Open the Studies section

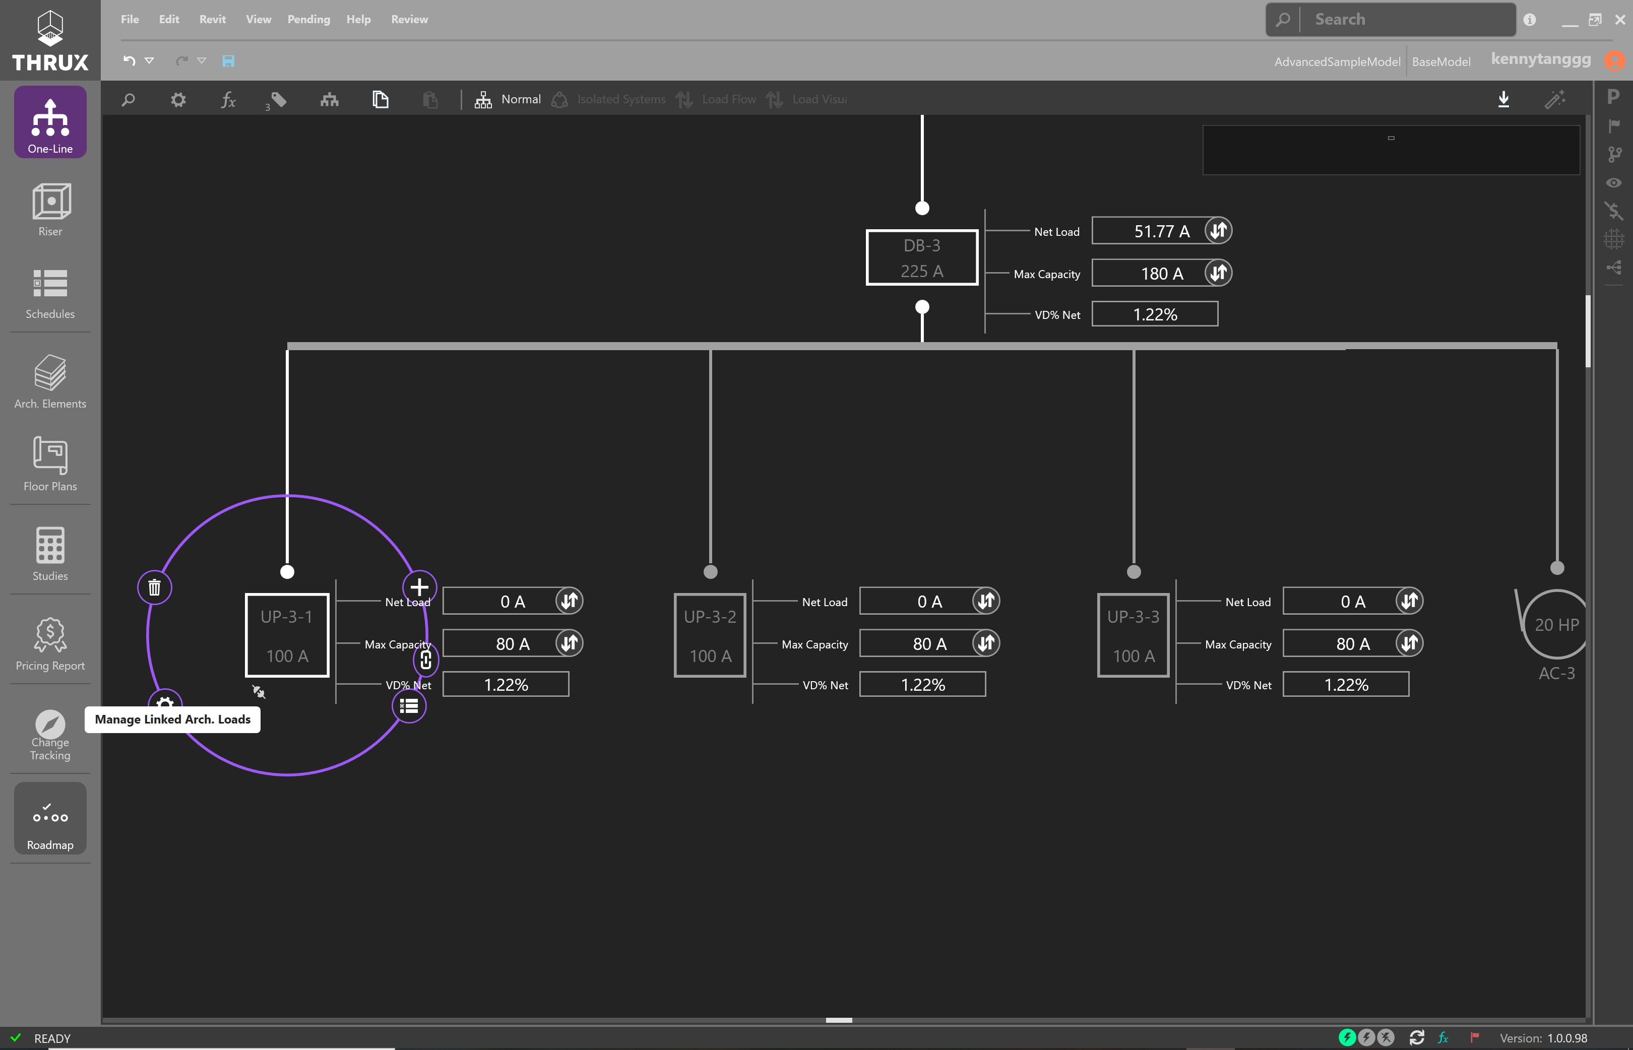tap(50, 554)
